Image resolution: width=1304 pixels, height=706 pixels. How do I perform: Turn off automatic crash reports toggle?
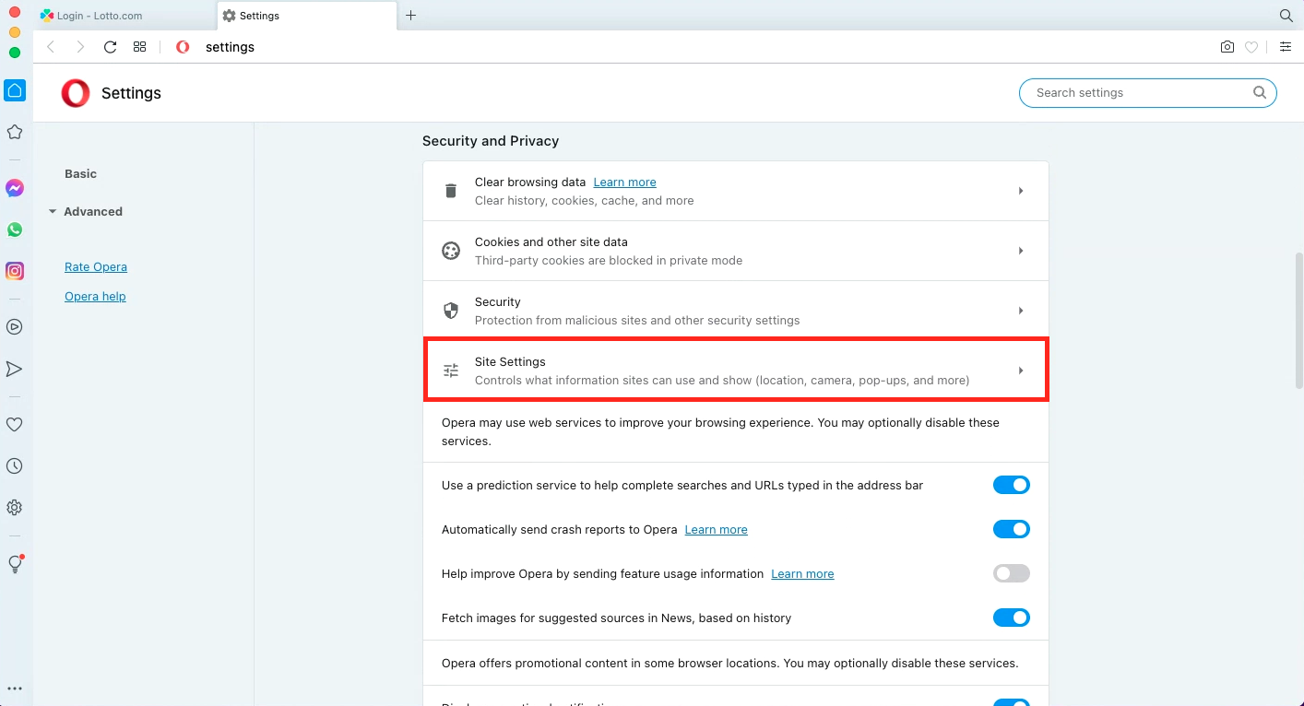tap(1012, 529)
